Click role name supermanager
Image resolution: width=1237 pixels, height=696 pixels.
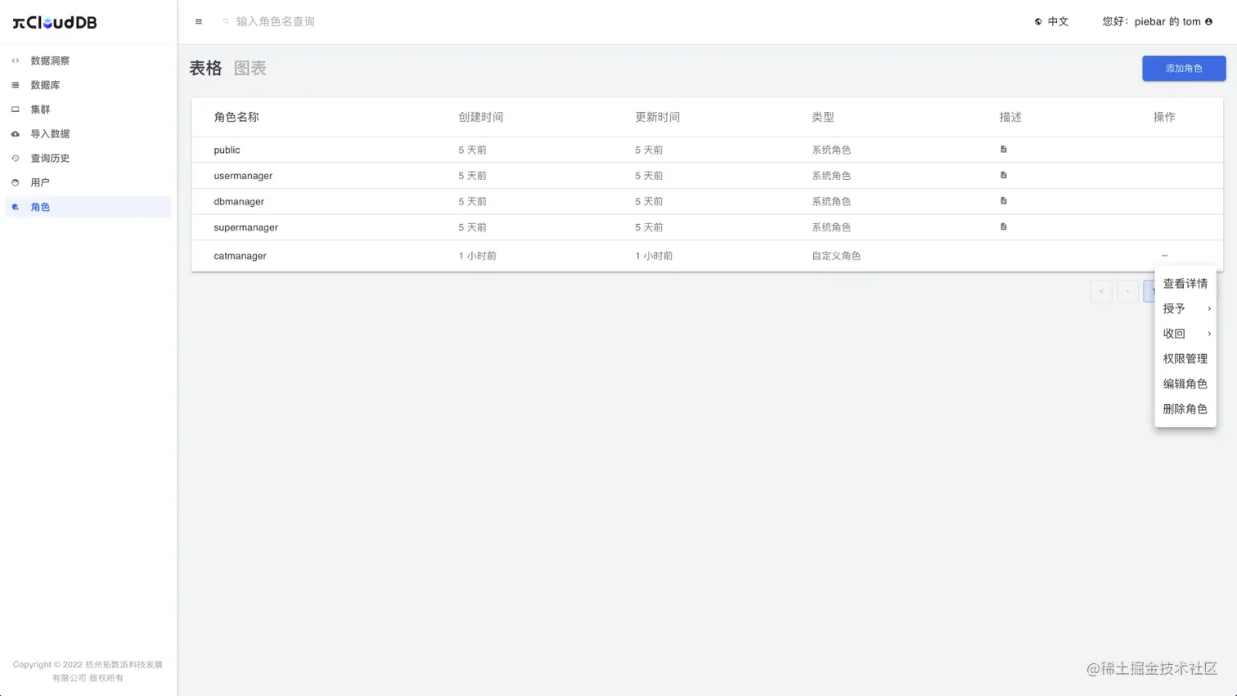click(x=246, y=227)
